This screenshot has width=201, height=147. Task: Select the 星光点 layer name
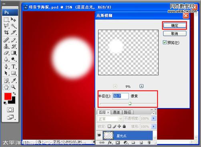pyautogui.click(x=121, y=136)
